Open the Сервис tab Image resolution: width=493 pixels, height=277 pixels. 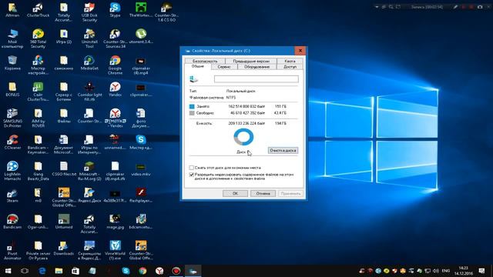click(224, 67)
